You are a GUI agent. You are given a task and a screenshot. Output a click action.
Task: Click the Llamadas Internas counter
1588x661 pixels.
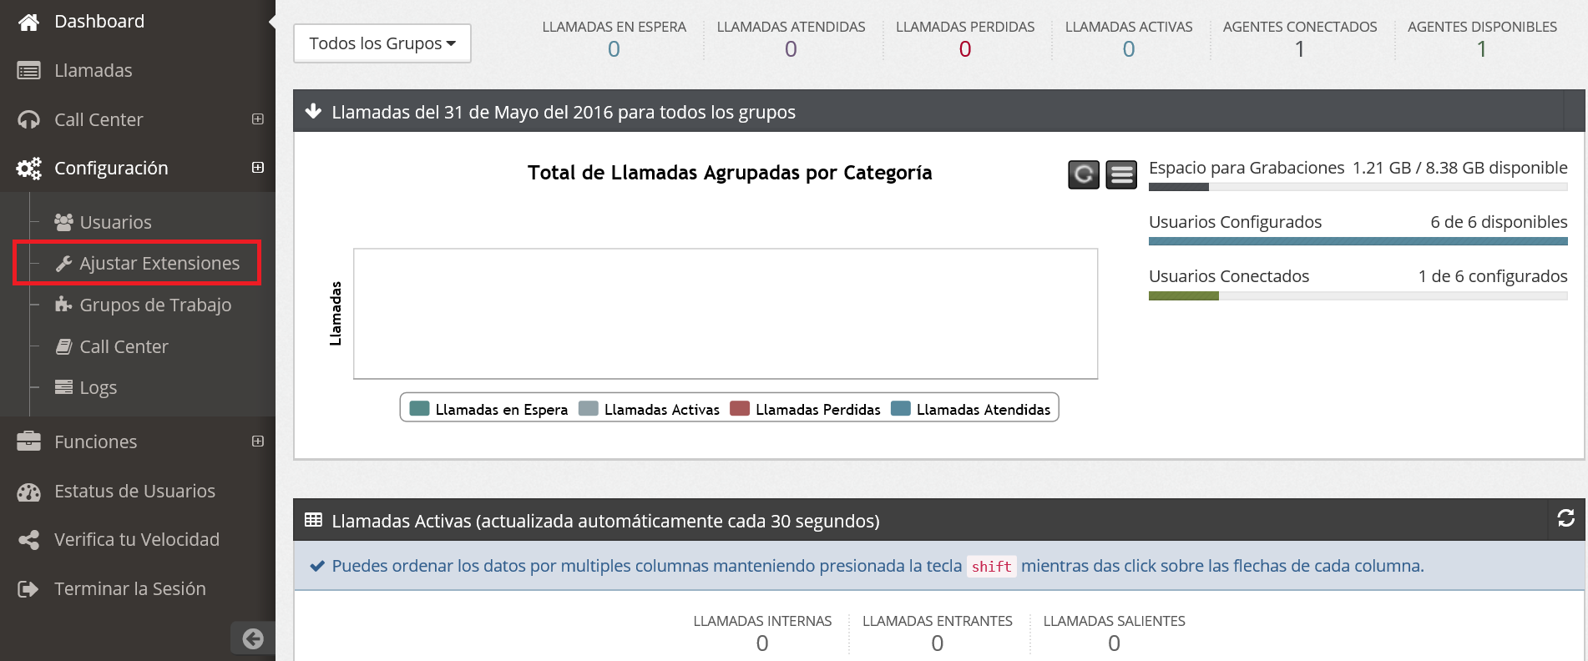(762, 643)
